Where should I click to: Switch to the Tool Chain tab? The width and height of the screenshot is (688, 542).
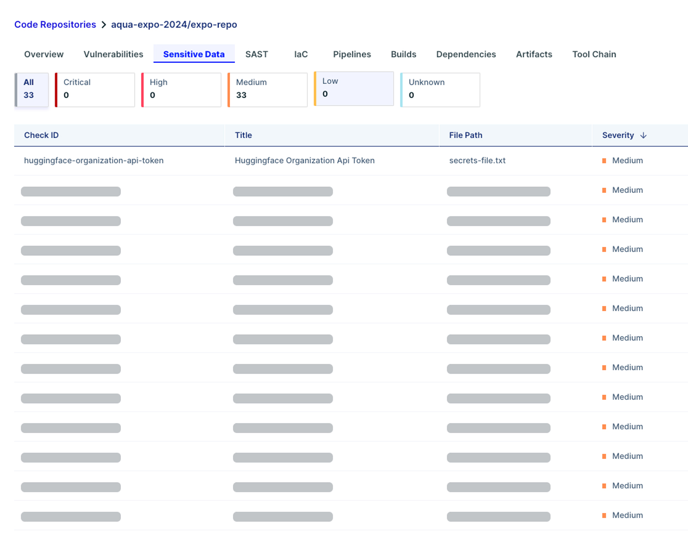594,54
